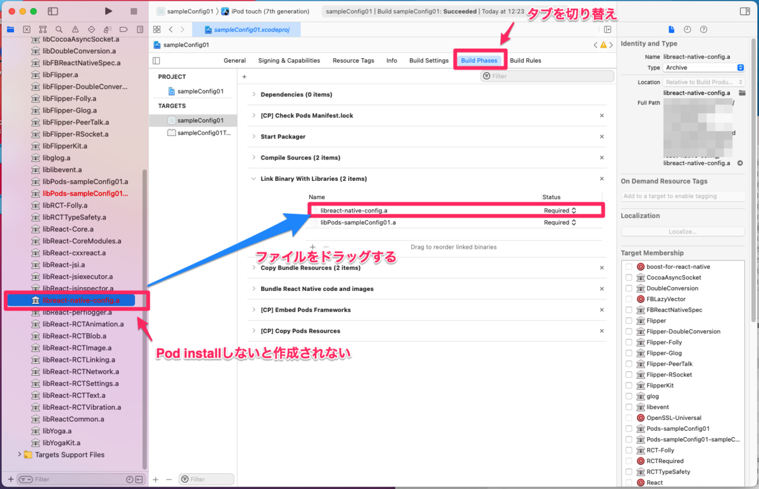This screenshot has width=759, height=489.
Task: Enable Target Membership for Flipper
Action: pos(629,321)
